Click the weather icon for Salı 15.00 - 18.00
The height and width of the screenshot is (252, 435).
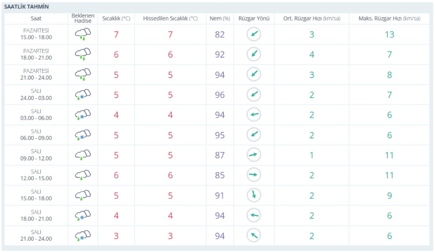tap(83, 195)
